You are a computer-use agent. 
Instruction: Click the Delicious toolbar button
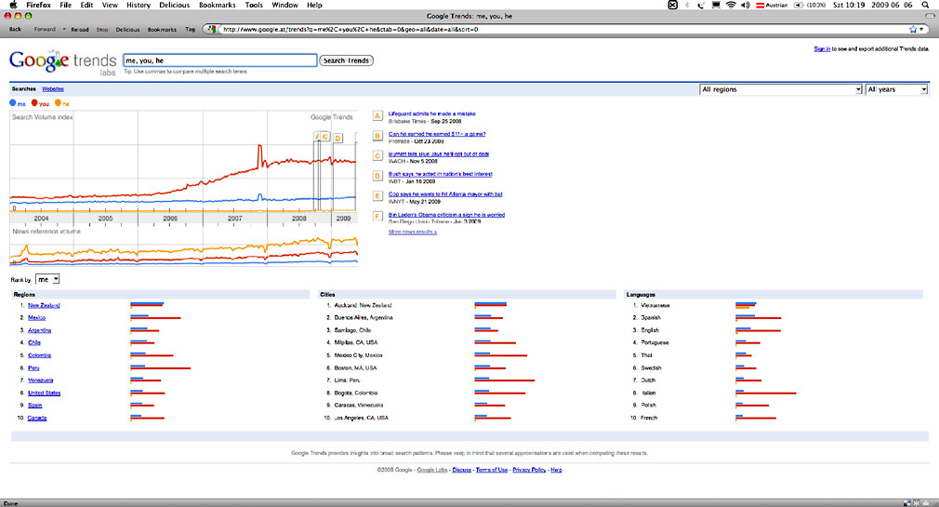[127, 29]
